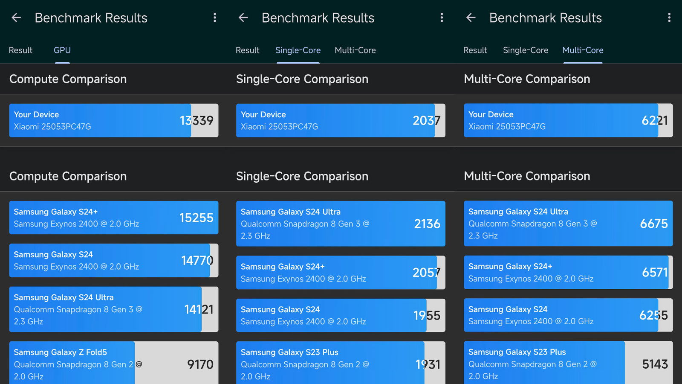Viewport: 682px width, 384px height.
Task: Click the lower Multi-Core Comparison heading
Action: (527, 176)
